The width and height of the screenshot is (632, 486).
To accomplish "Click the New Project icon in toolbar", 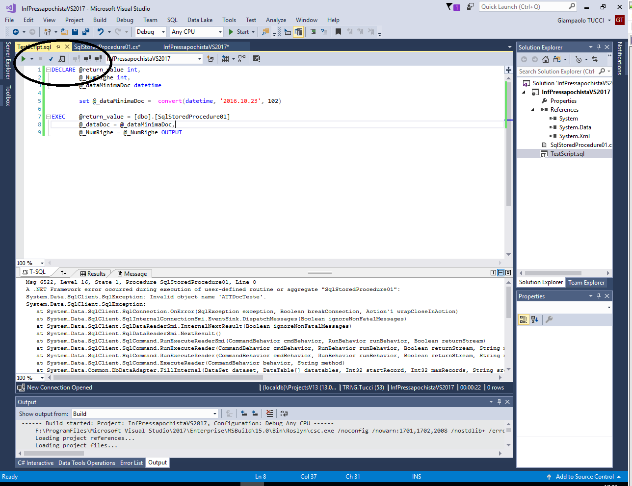I will (x=47, y=32).
